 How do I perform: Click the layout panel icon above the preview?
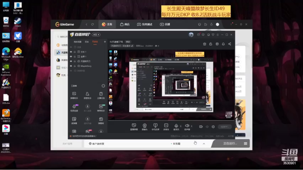[217, 44]
